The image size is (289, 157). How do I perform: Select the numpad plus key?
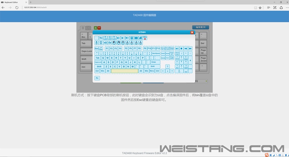[x=190, y=60]
